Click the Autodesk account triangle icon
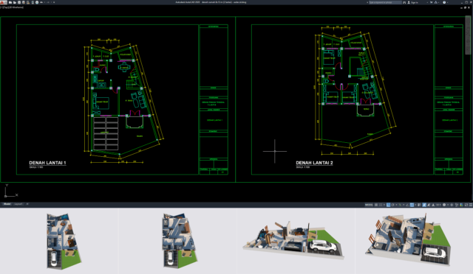The image size is (473, 274). tap(436, 2)
